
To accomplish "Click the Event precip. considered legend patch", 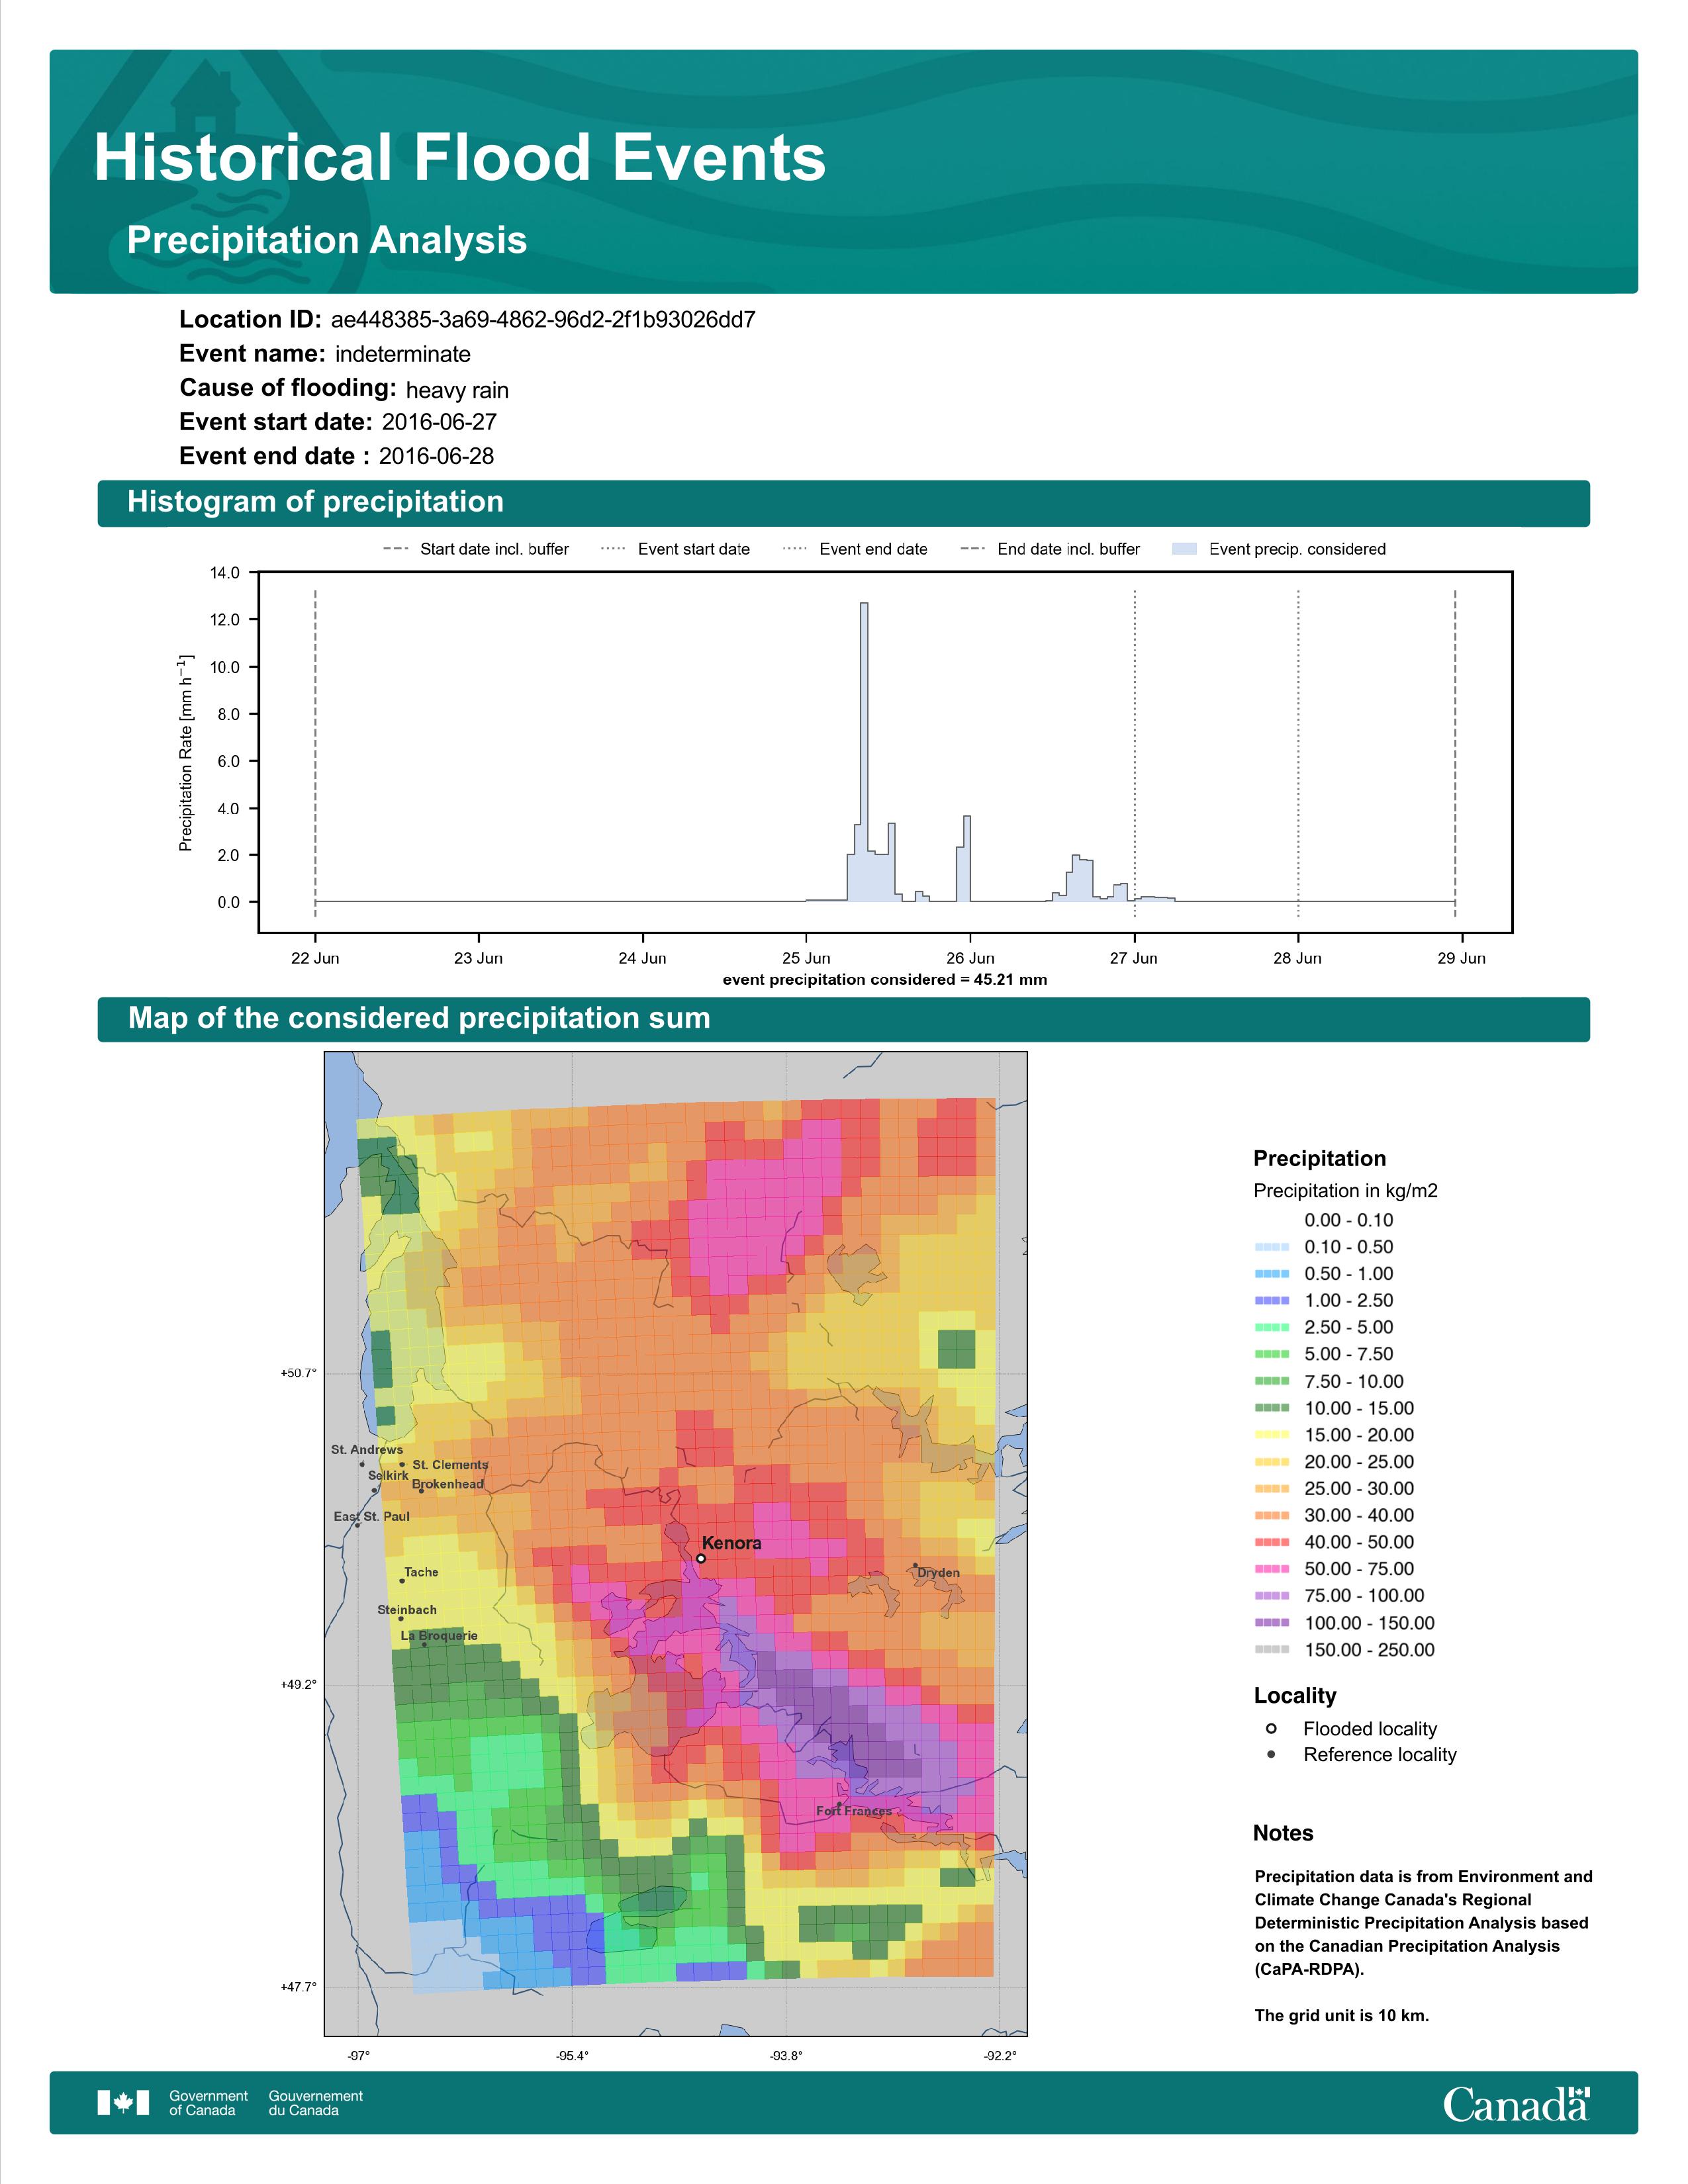I will click(1184, 549).
